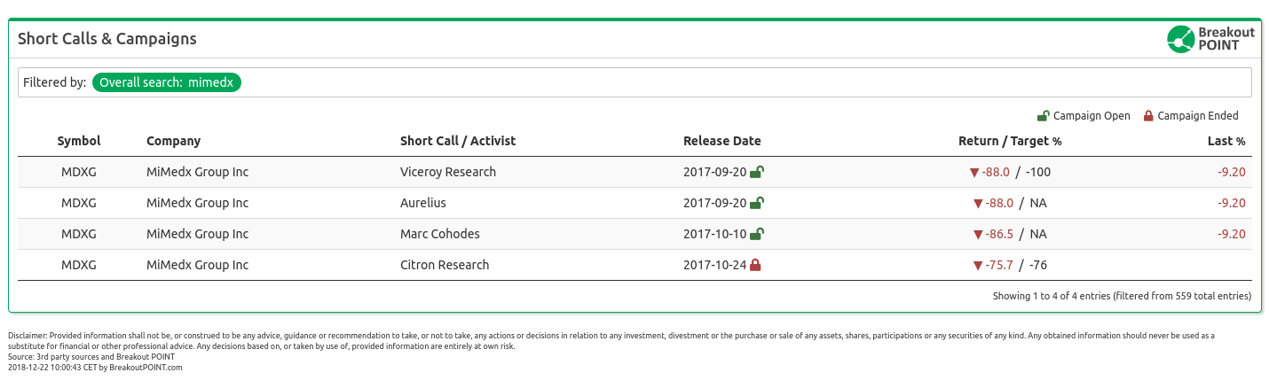Click the Breakout POINT logo

pyautogui.click(x=1211, y=39)
